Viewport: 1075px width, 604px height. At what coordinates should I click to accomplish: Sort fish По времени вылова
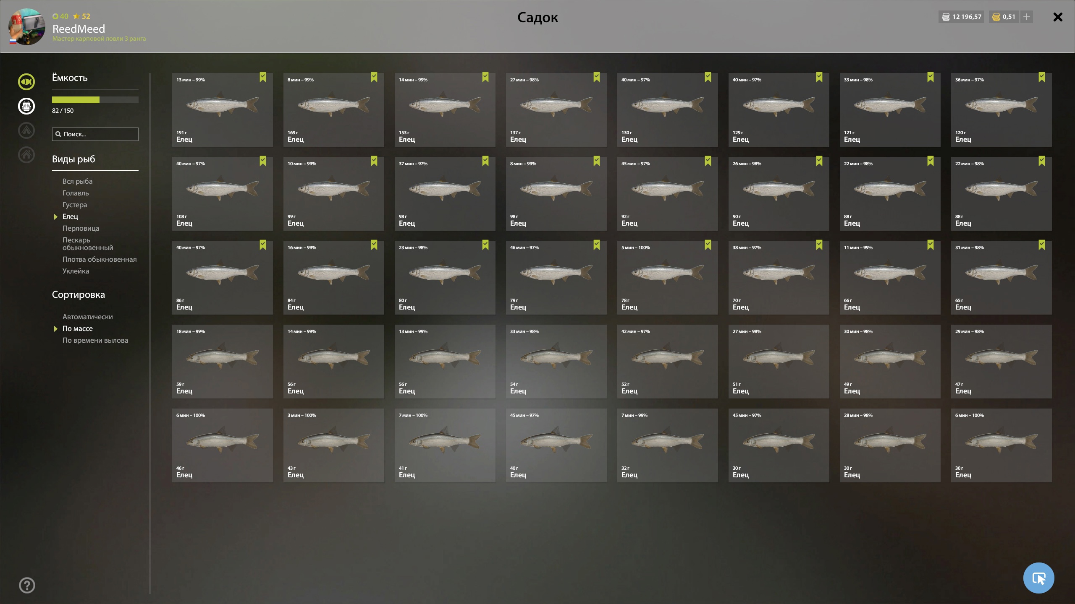95,340
